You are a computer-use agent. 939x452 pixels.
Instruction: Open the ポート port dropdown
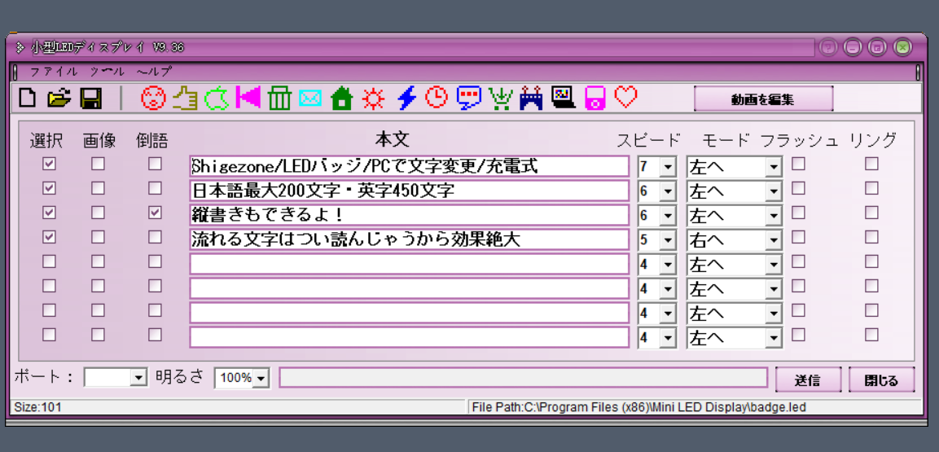(139, 378)
